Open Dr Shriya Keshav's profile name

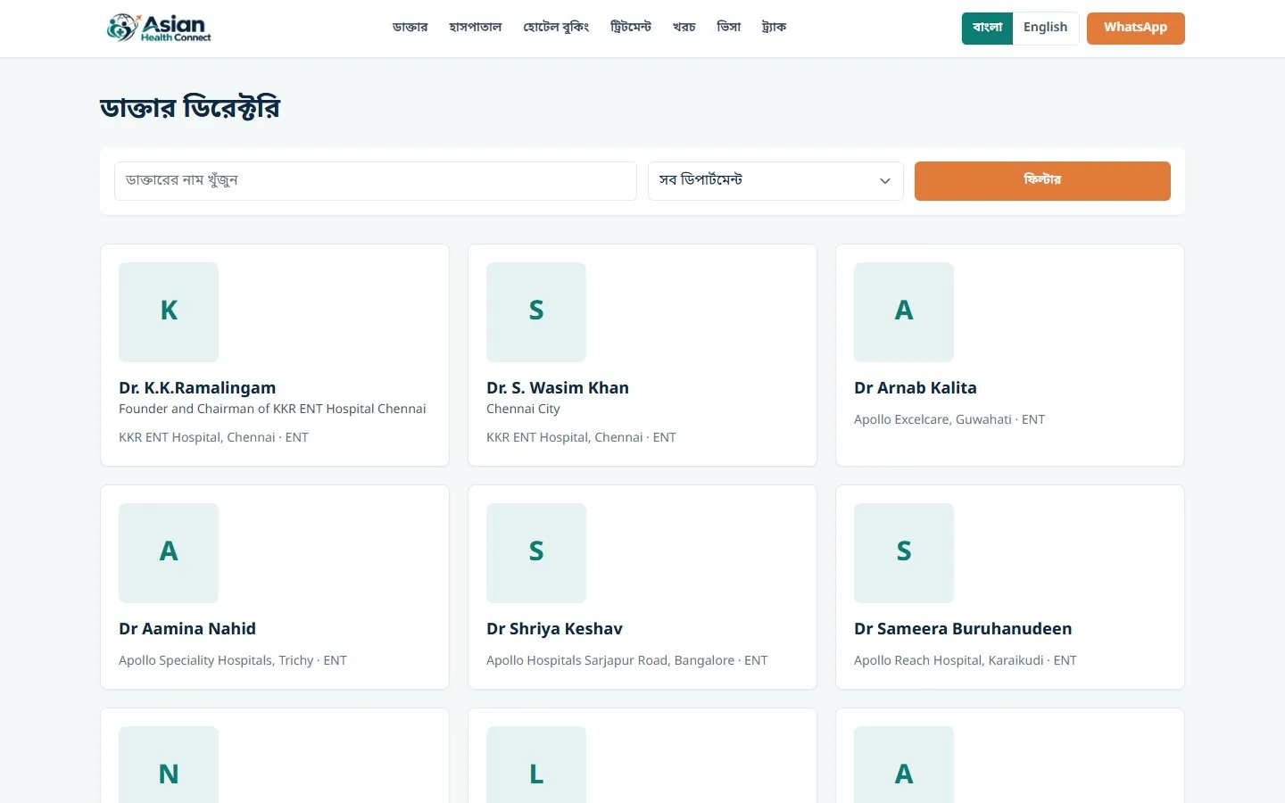point(554,629)
